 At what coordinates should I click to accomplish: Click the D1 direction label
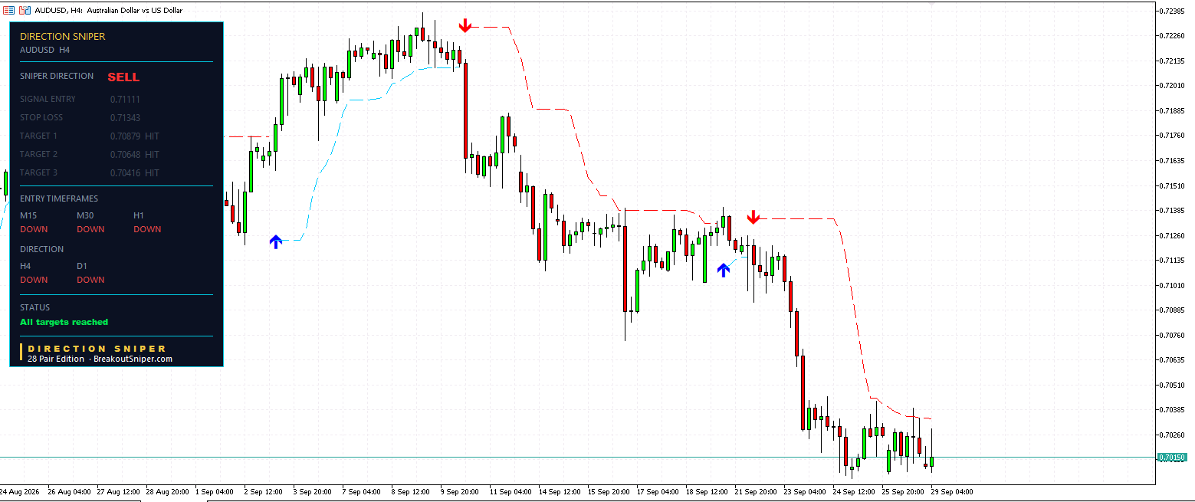pyautogui.click(x=82, y=266)
